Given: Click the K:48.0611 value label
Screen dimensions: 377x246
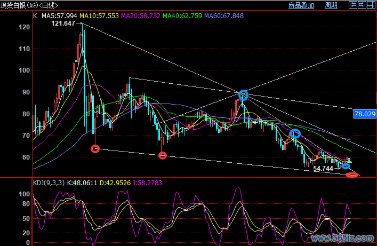Looking at the screenshot, I should pos(82,183).
